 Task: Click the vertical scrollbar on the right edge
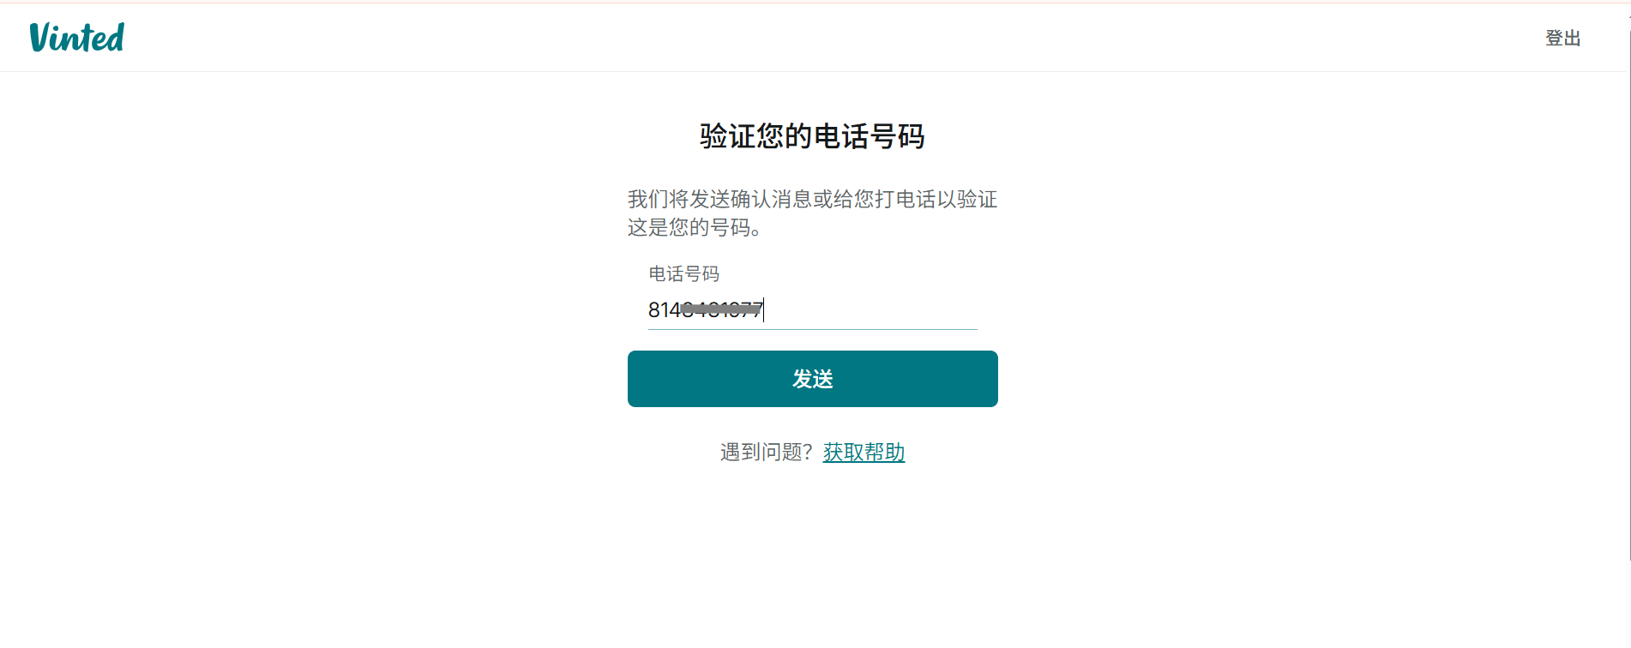pos(1628,291)
